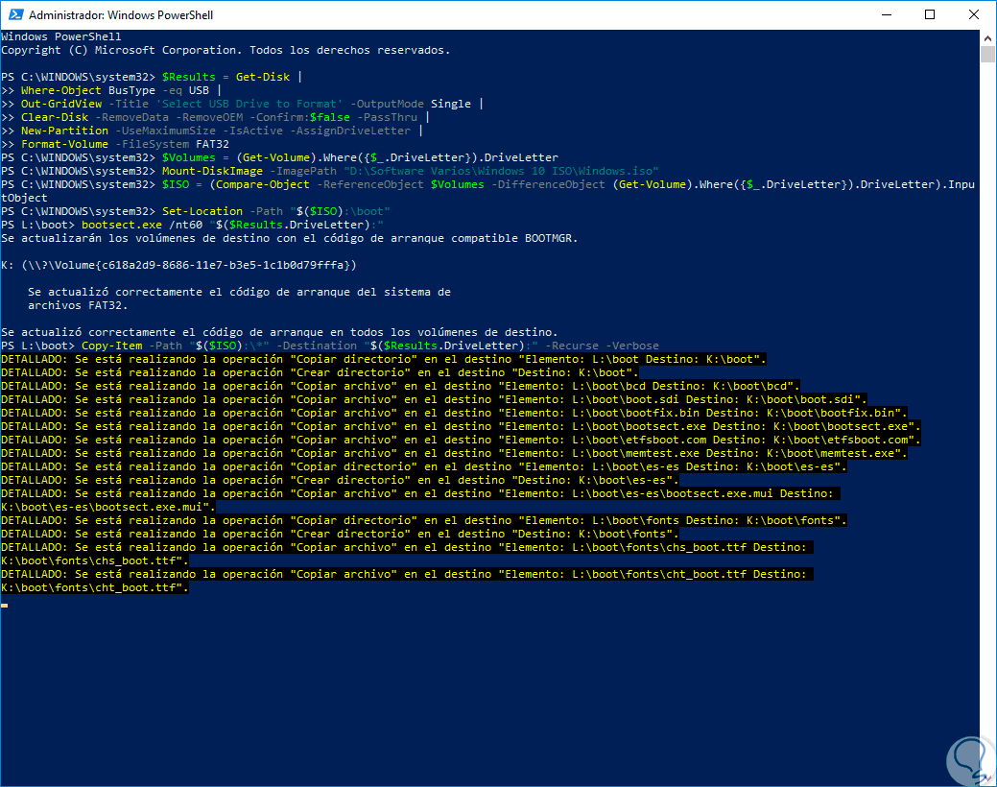
Task: Click verbose line for boot.sdi copy
Action: point(435,399)
